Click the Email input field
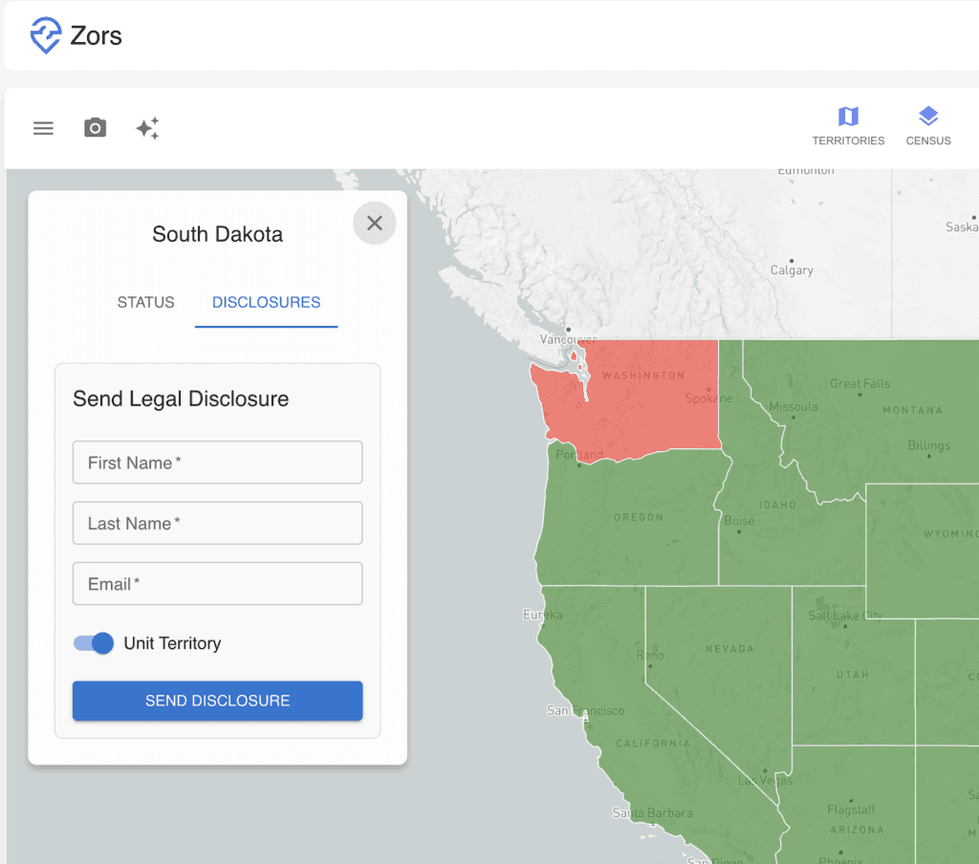The height and width of the screenshot is (864, 979). [217, 583]
